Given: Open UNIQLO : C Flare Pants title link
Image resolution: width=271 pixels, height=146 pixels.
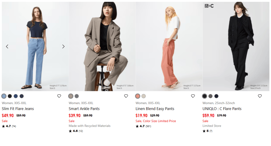Looking at the screenshot, I should 222,109.
